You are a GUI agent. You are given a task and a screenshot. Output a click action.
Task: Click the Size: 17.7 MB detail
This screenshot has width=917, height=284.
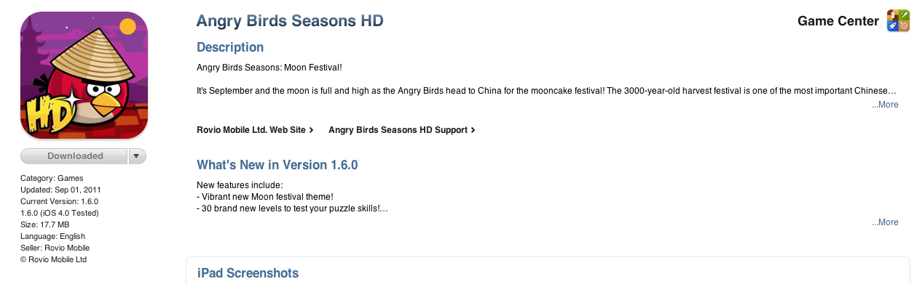(x=45, y=224)
